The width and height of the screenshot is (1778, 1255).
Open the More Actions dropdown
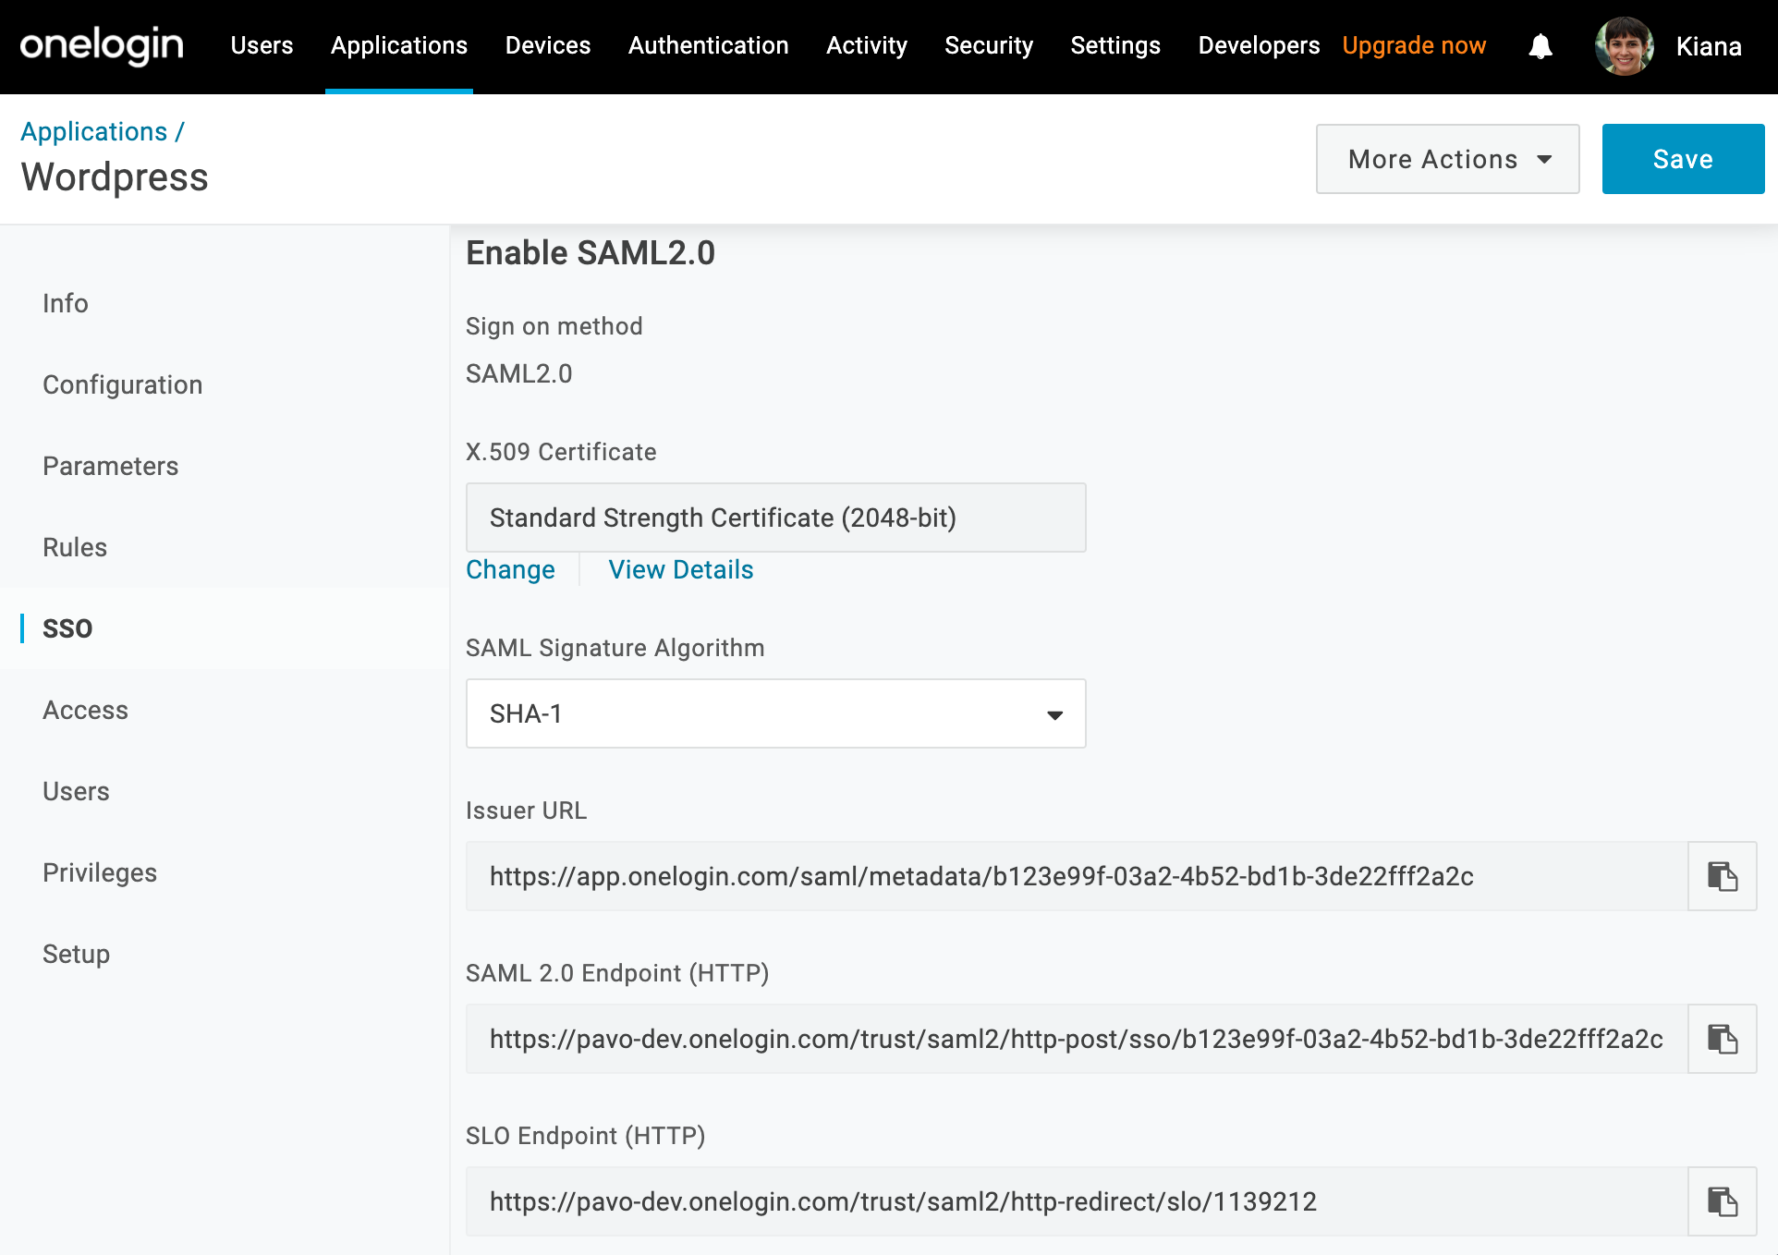(1447, 159)
